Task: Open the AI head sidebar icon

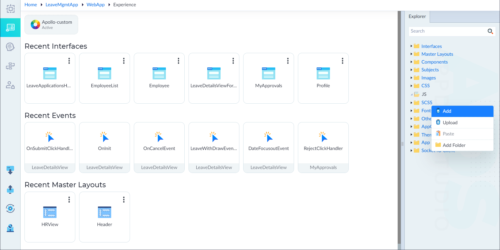Action: [10, 47]
